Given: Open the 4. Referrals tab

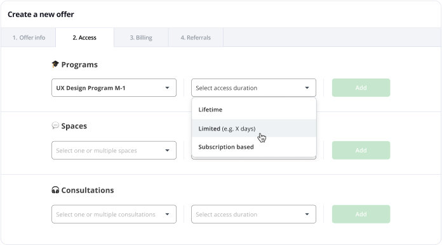Looking at the screenshot, I should coord(196,37).
